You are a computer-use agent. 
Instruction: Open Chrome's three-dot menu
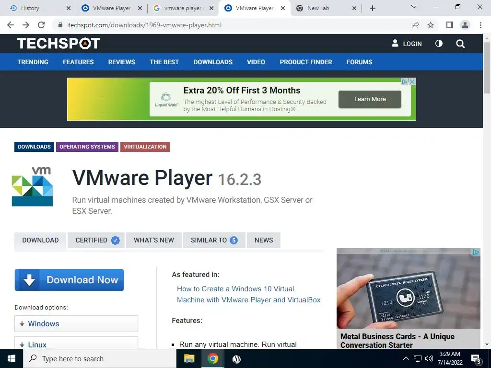click(x=480, y=25)
